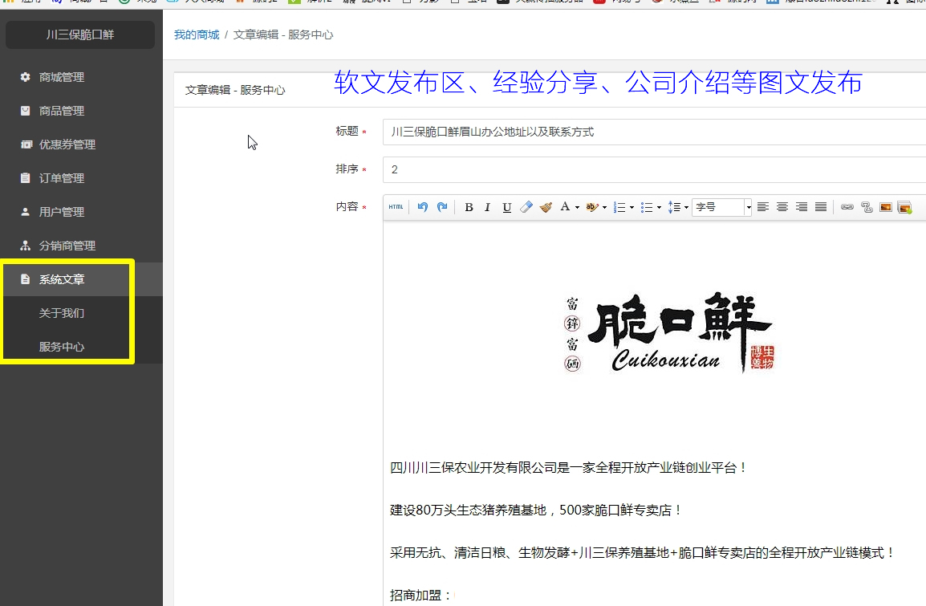Viewport: 926px width, 606px height.
Task: Click the 优惠券管理 coupon icon
Action: (x=26, y=144)
